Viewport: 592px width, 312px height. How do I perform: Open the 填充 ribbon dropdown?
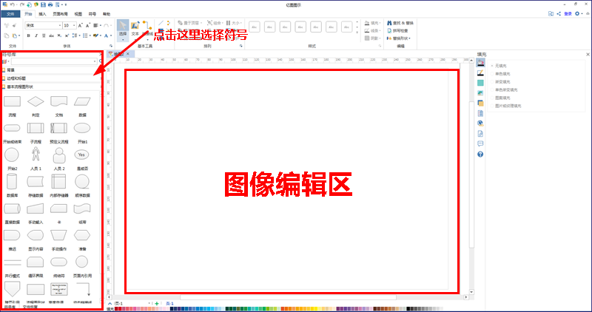tap(373, 23)
